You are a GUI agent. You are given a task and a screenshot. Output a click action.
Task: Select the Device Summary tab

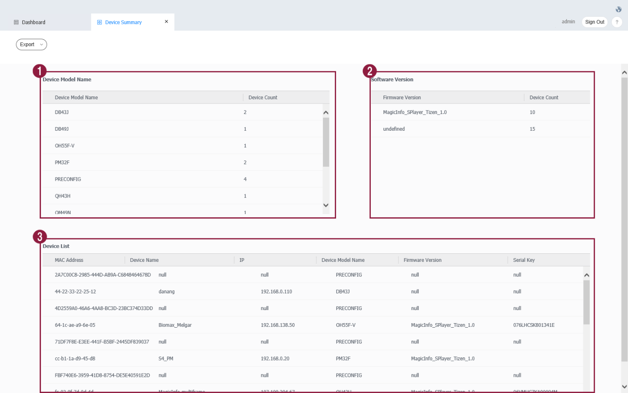tap(123, 22)
